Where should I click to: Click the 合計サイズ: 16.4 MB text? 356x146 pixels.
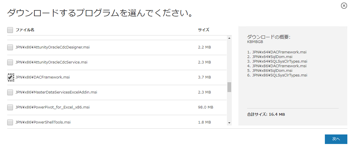pos(266,115)
